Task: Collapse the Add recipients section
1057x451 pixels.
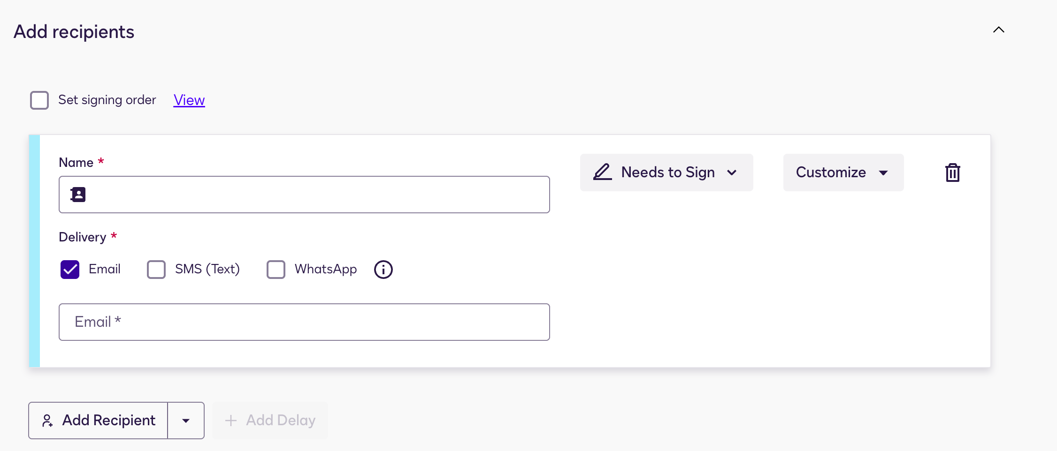Action: click(999, 30)
